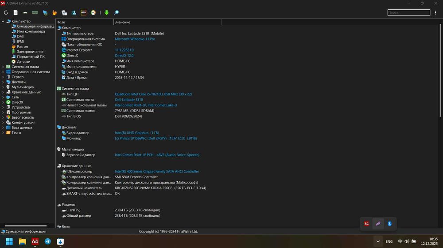This screenshot has width=443, height=248.
Task: Collapse the hidden tray icons chevron
Action: (378, 241)
